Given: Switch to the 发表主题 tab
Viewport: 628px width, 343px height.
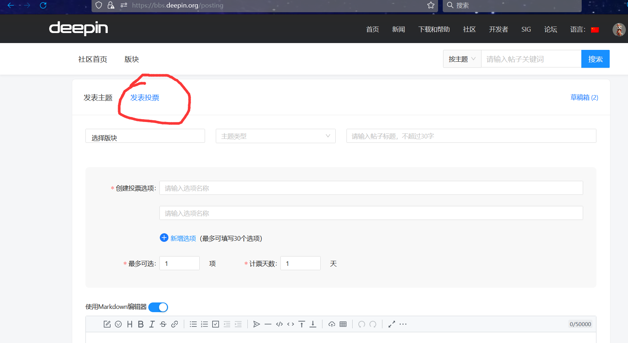Looking at the screenshot, I should [x=98, y=97].
